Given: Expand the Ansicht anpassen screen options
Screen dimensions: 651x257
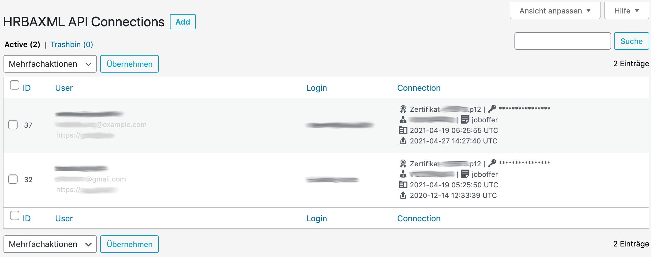Looking at the screenshot, I should click(x=555, y=11).
